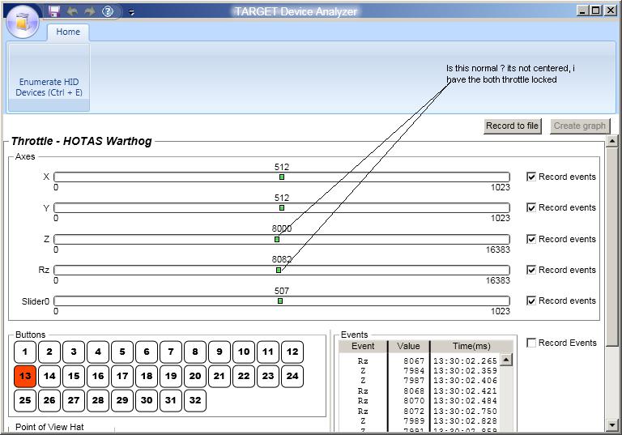Click the Point of View Hat label
The image size is (622, 435).
pyautogui.click(x=49, y=427)
